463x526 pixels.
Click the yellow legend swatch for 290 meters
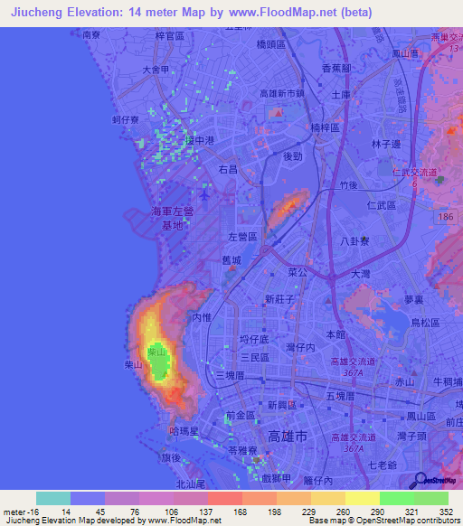(363, 498)
